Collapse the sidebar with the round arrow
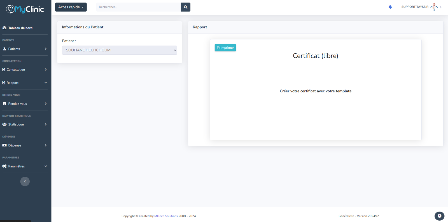 (25, 181)
